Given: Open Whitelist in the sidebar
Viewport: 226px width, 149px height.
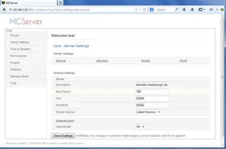Looking at the screenshot, I should point(26,70).
